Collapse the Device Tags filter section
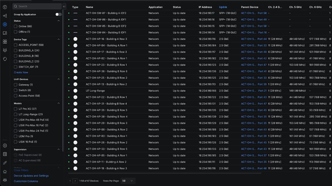The width and height of the screenshot is (332, 186). pos(59,39)
